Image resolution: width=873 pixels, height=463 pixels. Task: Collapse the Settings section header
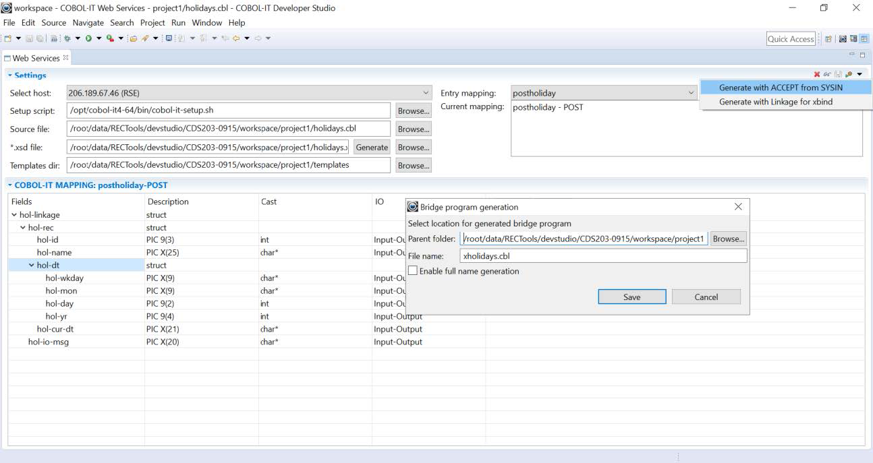[8, 75]
